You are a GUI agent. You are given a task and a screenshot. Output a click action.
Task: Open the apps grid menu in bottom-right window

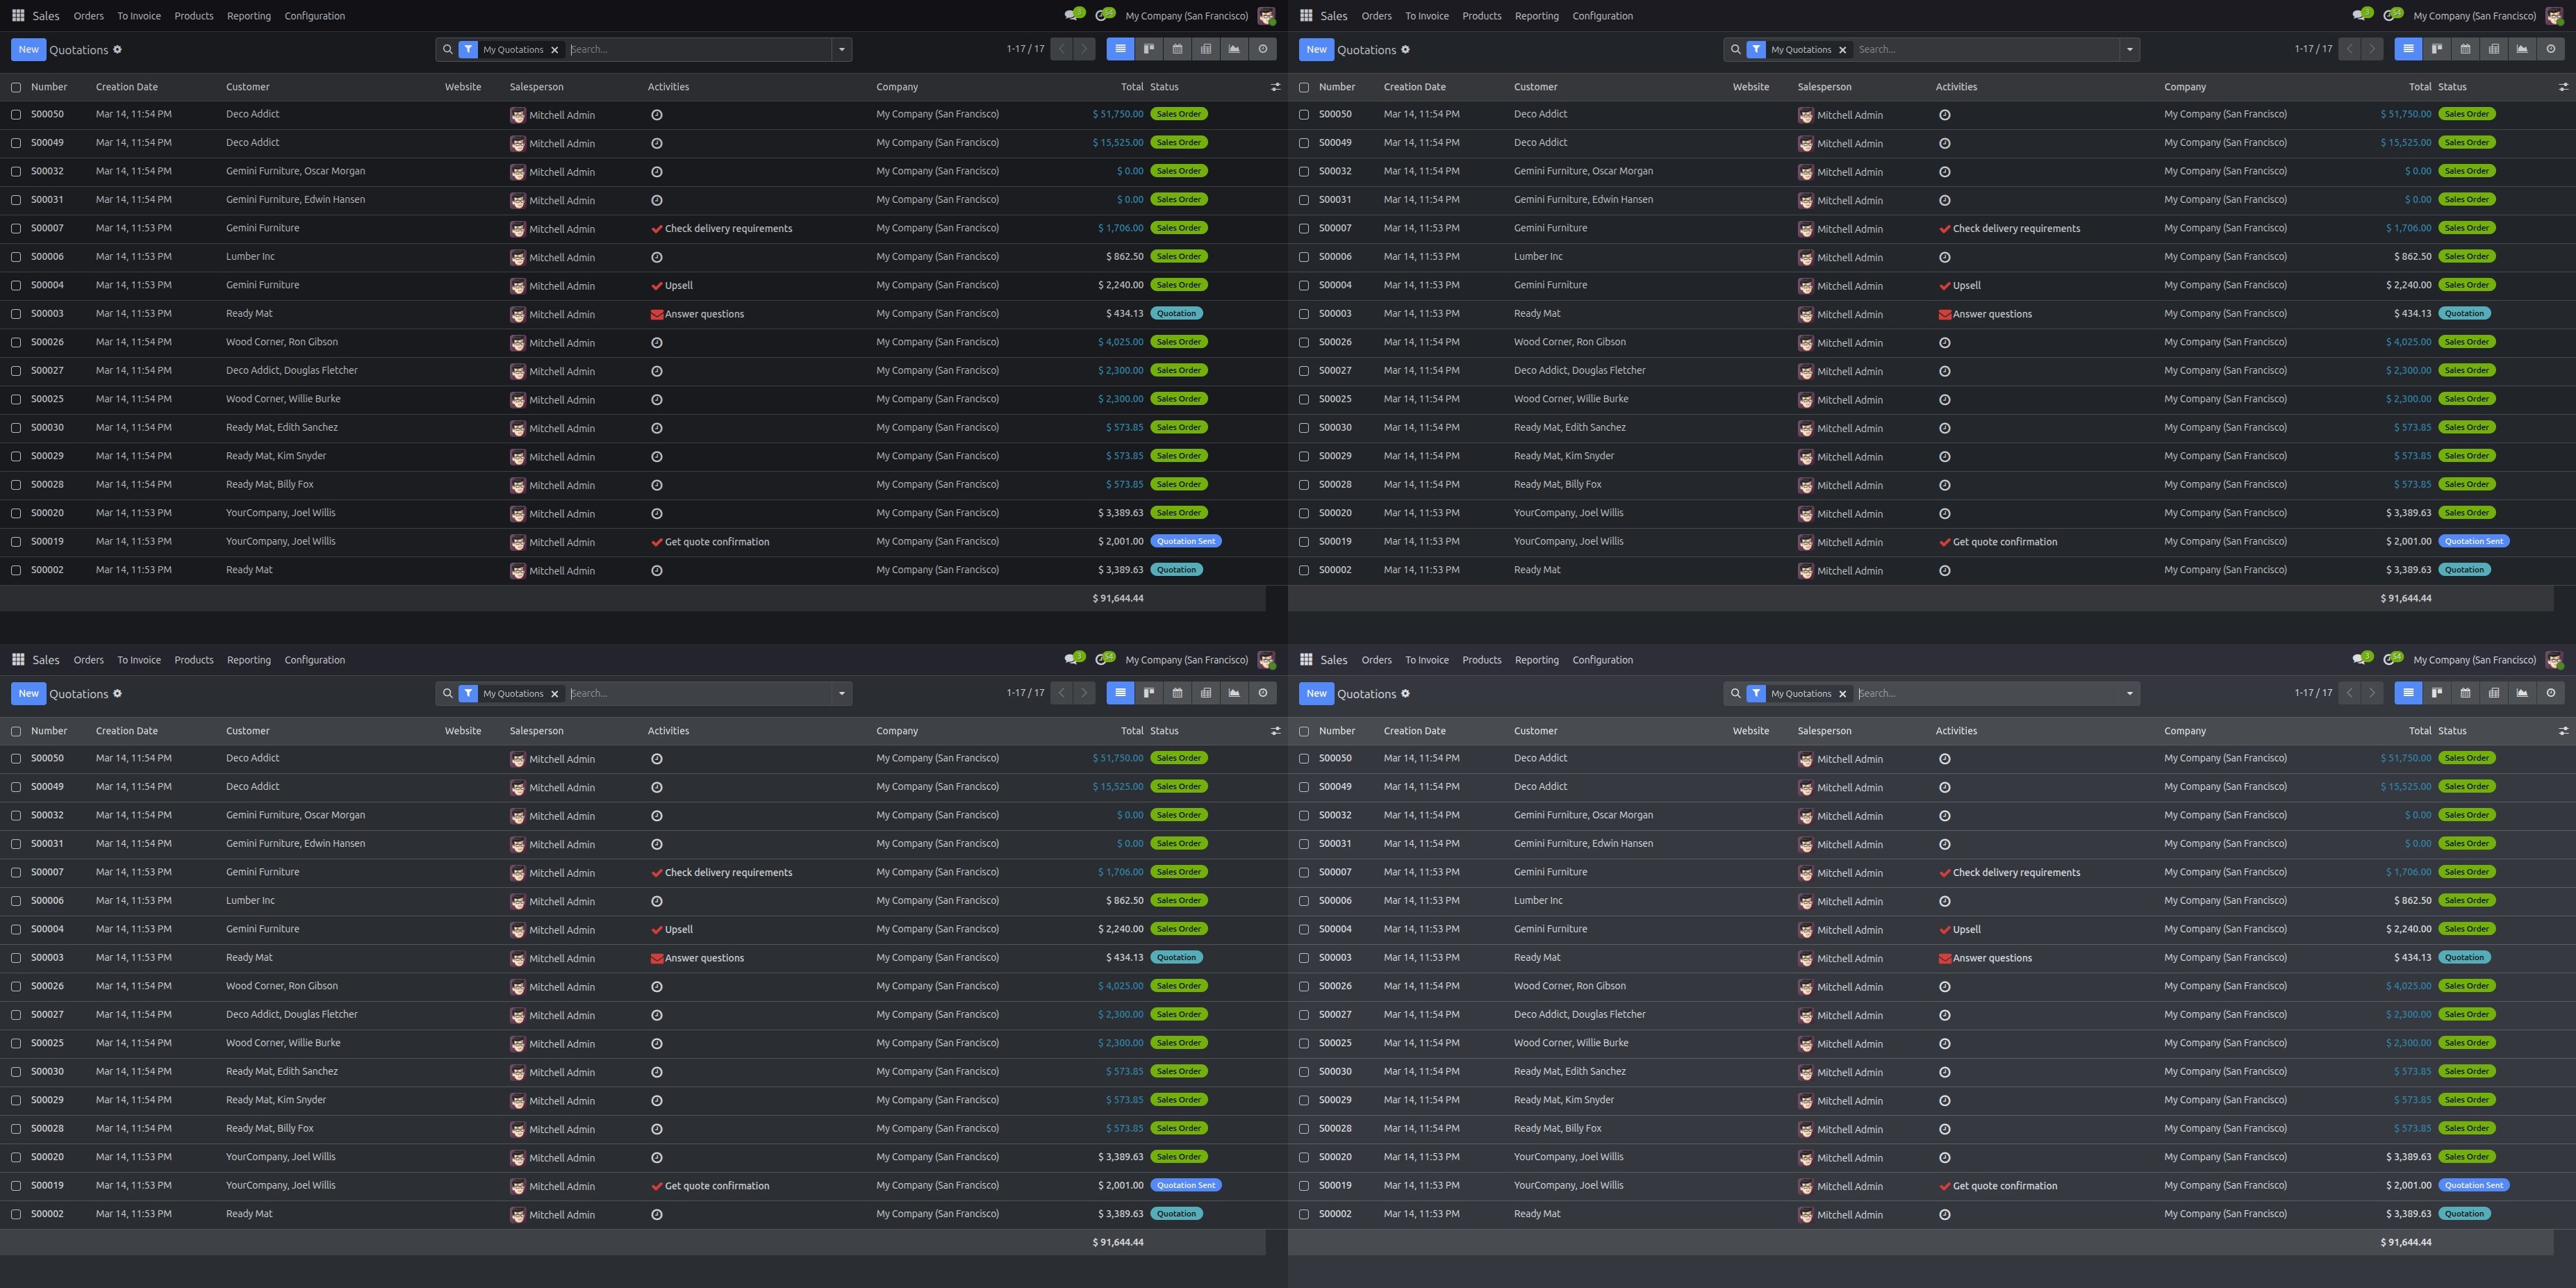(1306, 659)
